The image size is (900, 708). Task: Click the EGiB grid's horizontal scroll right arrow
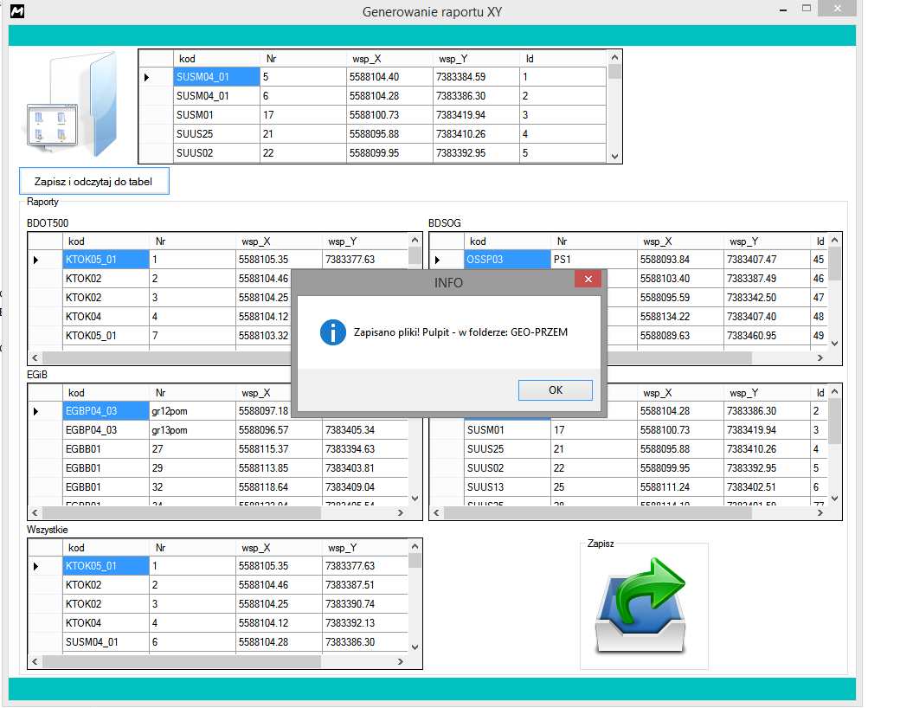pyautogui.click(x=401, y=512)
